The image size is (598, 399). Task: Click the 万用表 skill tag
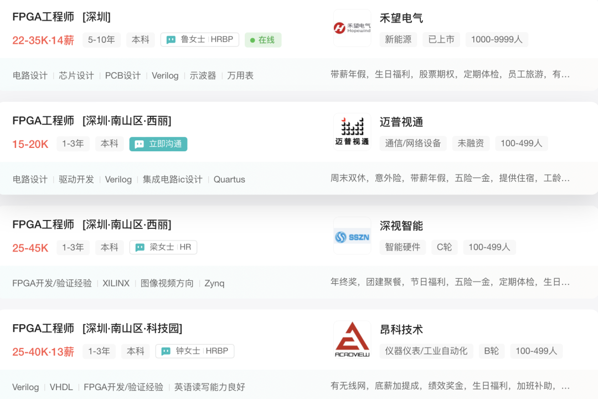[x=240, y=75]
